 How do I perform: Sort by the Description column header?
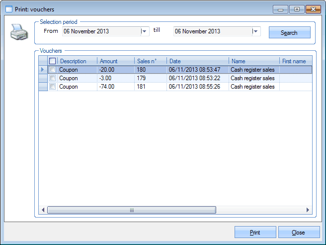pyautogui.click(x=77, y=61)
